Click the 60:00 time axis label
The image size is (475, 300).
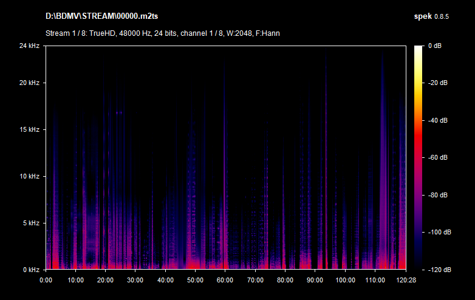tap(225, 280)
